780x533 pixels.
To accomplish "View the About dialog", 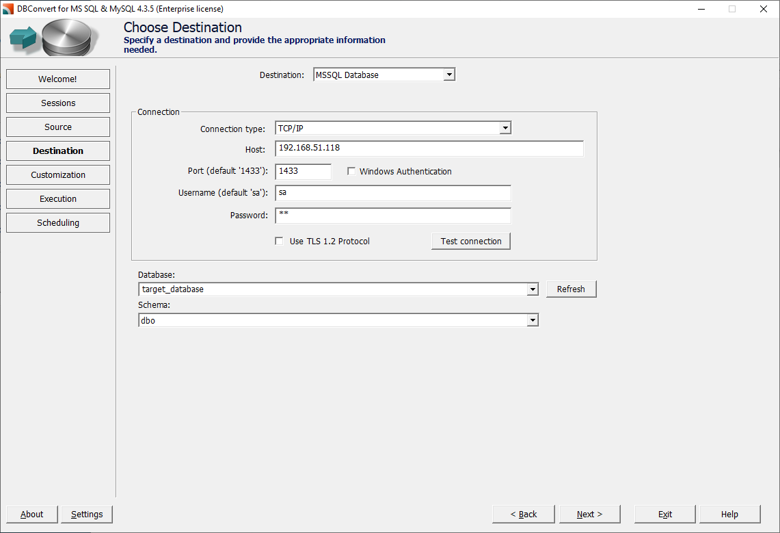I will pos(31,514).
